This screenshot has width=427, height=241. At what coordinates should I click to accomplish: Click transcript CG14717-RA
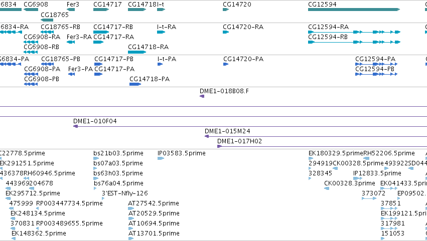point(113,37)
